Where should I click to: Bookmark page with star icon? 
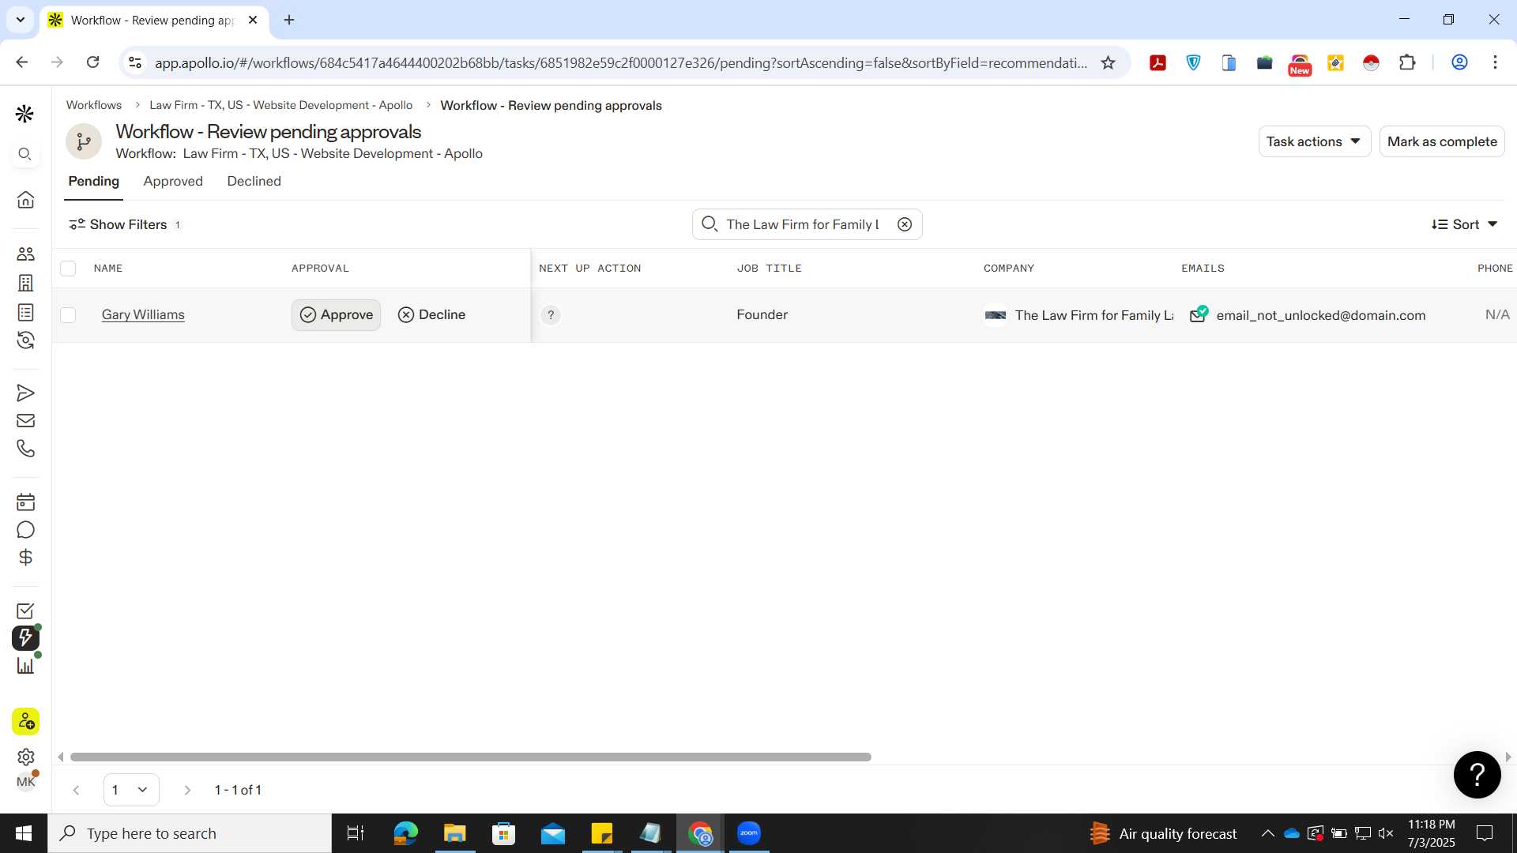coord(1108,62)
